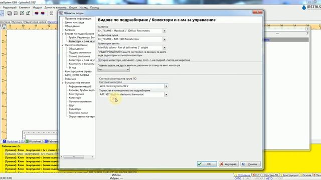Viewport: 321px width, 180px height.
Task: Select the Кръгове ЛО layer tab
Action: (x=270, y=175)
